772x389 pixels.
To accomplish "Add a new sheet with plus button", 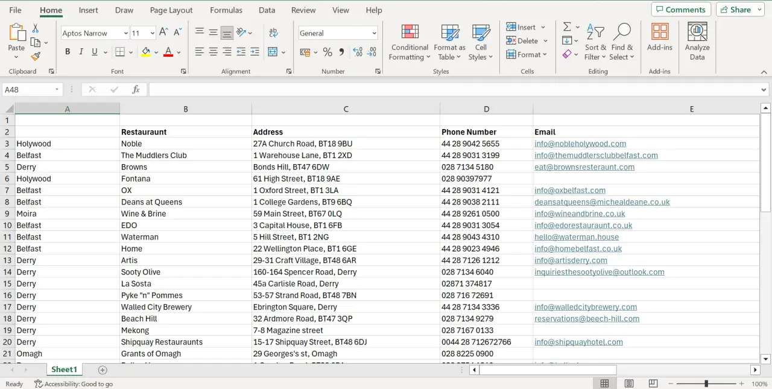I will click(103, 370).
